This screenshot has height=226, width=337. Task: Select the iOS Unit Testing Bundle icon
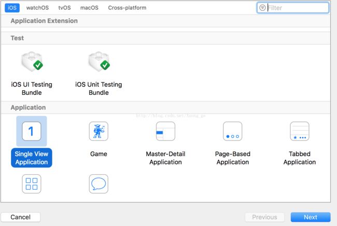[x=99, y=64]
